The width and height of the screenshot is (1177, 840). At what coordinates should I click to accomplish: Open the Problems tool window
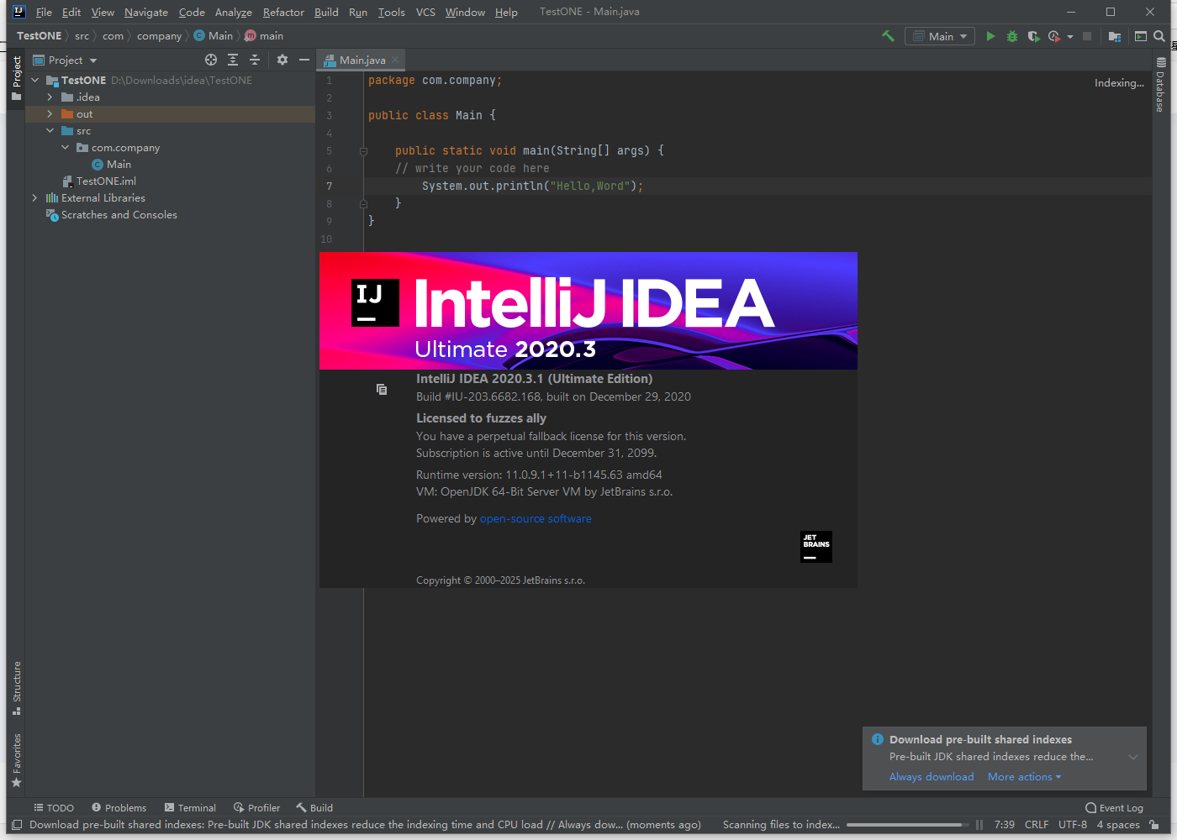tap(119, 808)
